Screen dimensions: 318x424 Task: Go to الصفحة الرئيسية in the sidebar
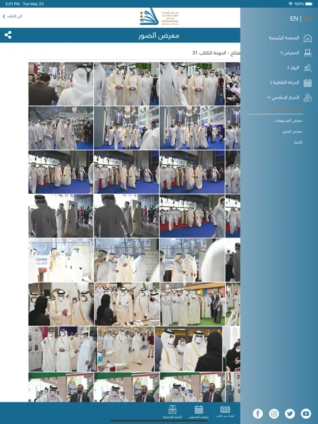click(284, 38)
